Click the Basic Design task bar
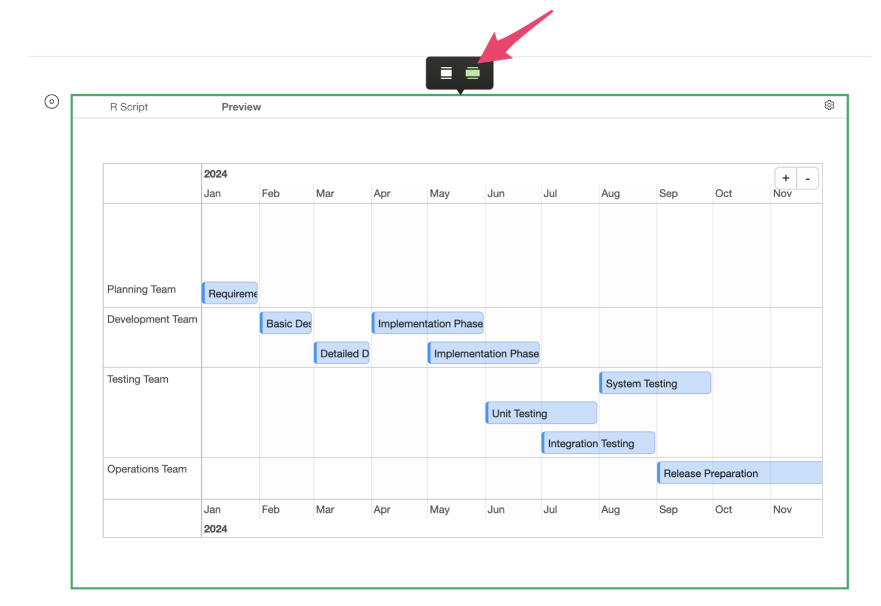 coord(285,323)
